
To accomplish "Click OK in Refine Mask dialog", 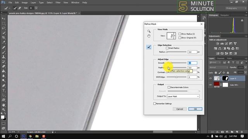I will pos(195,109).
